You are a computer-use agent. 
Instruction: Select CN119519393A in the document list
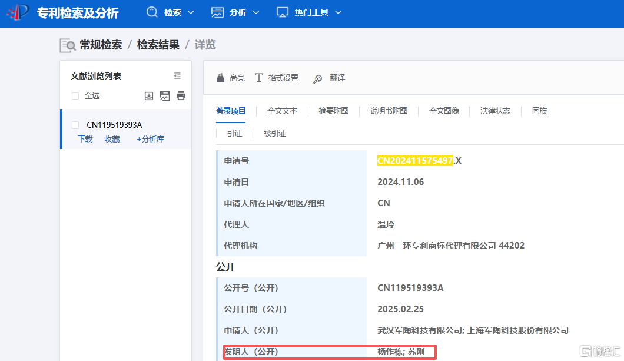tap(114, 125)
